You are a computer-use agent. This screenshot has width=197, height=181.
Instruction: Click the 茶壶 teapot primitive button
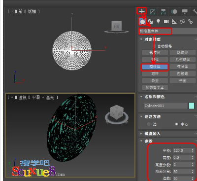click(155, 81)
